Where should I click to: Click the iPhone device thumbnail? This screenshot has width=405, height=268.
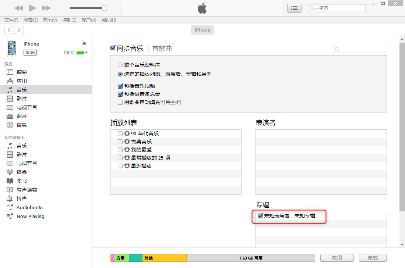coord(12,48)
